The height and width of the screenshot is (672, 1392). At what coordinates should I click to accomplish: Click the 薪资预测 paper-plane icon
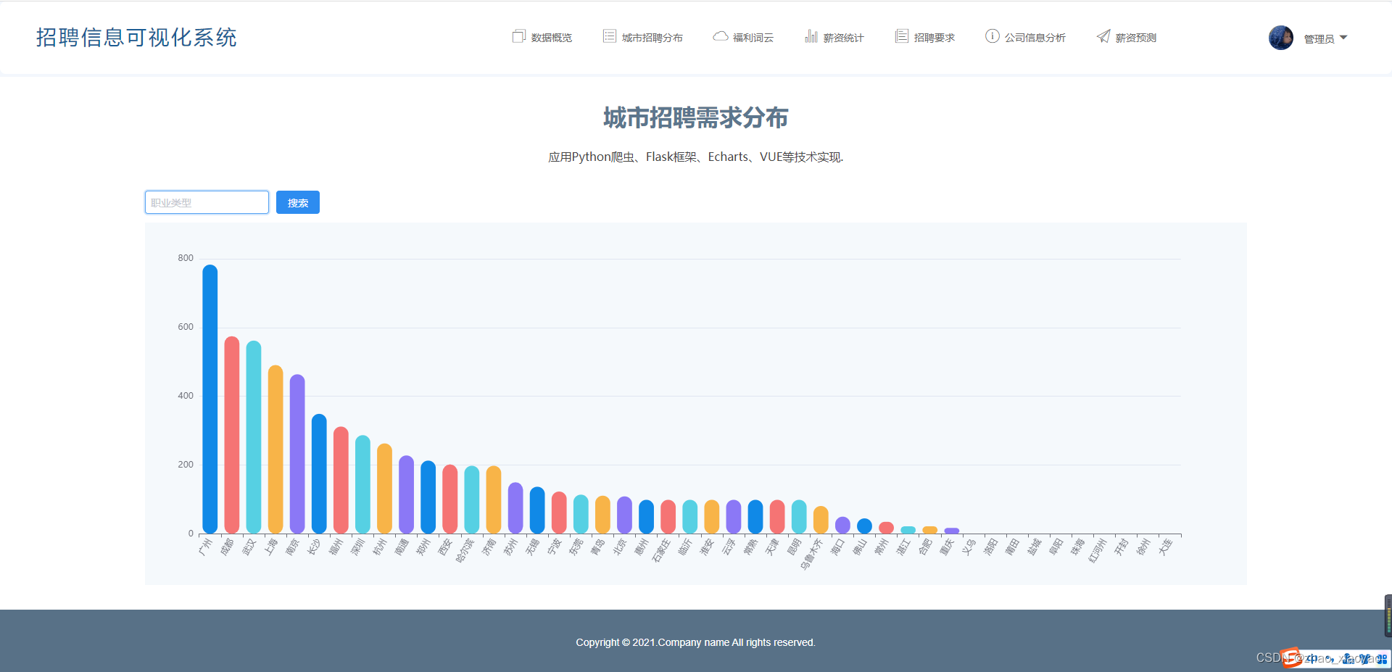[x=1103, y=36]
